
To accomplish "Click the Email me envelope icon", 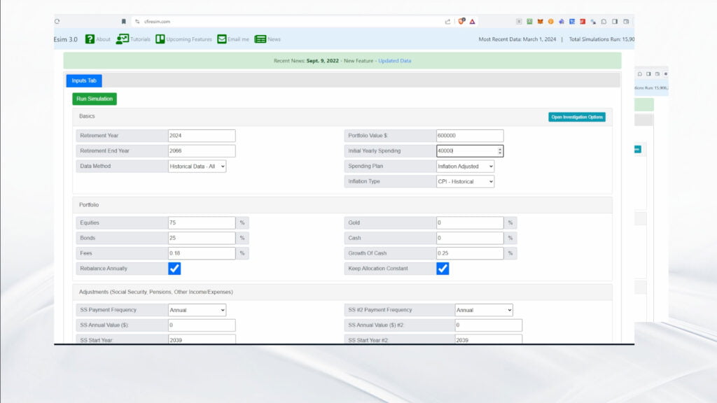I will tap(222, 39).
